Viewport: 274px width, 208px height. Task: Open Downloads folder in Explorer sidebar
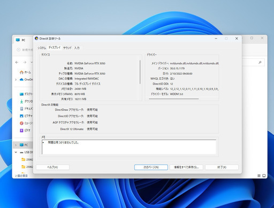point(26,101)
